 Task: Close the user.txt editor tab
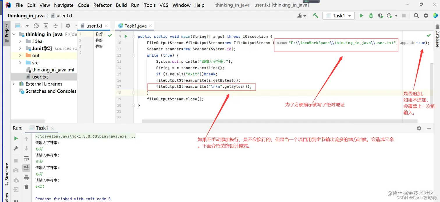coord(106,26)
